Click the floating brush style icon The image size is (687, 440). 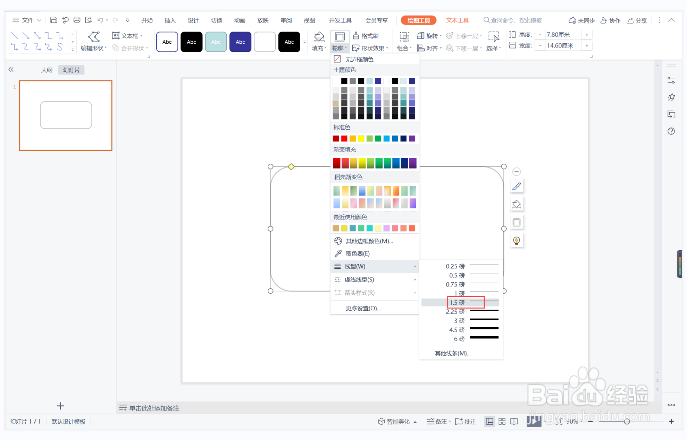point(516,187)
